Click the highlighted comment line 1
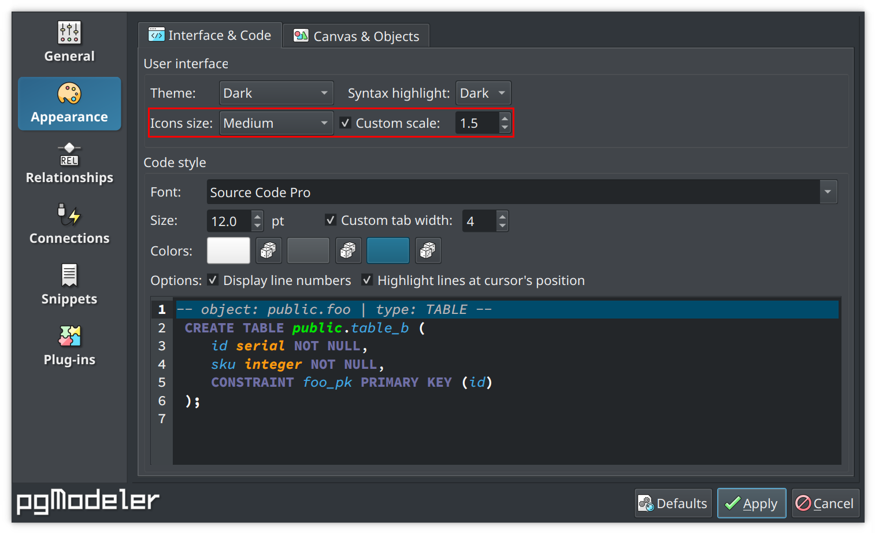The image size is (875, 533). coord(507,309)
